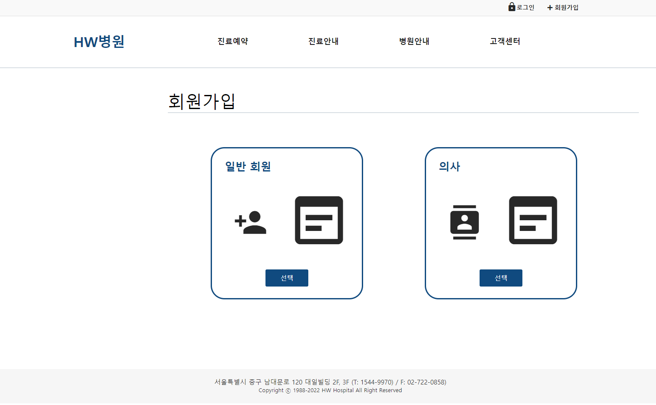The image size is (656, 405).
Task: Click the form icon inside 의사 card
Action: 533,220
